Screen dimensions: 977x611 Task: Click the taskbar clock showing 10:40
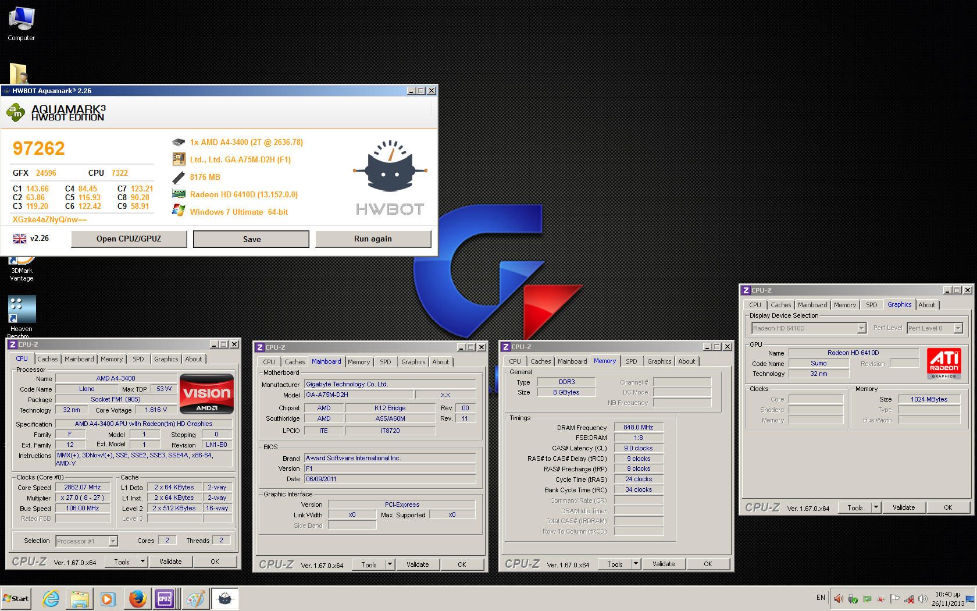click(948, 599)
